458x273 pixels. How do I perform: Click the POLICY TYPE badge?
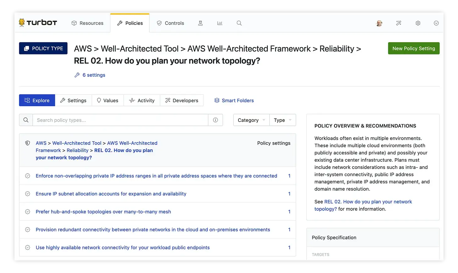click(43, 48)
